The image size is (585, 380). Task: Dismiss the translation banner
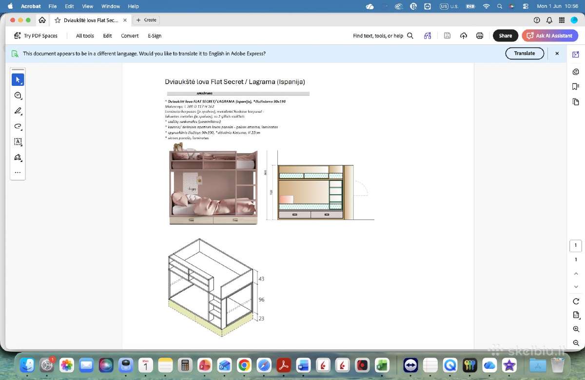(557, 53)
